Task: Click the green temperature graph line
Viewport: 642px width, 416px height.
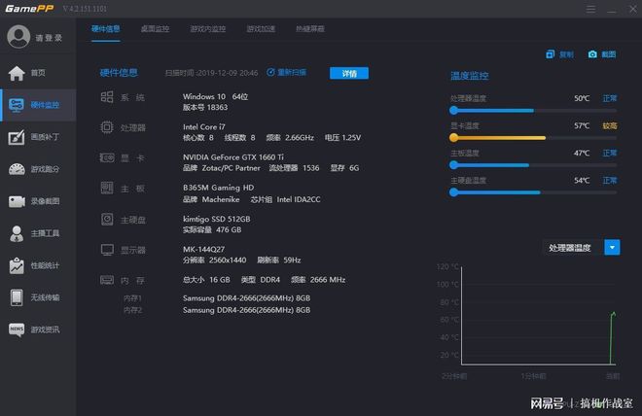Action: [x=612, y=337]
